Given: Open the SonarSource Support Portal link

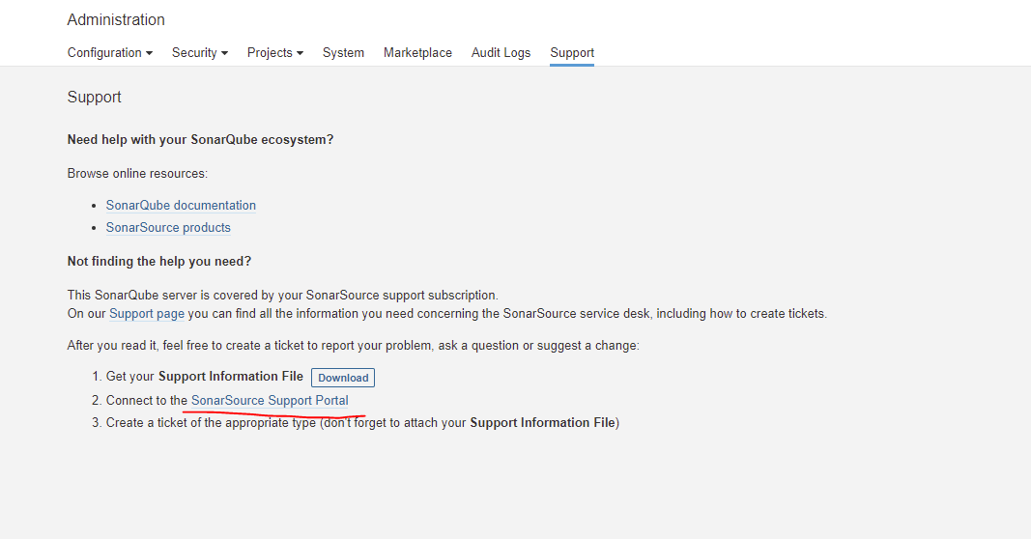Looking at the screenshot, I should (x=270, y=400).
